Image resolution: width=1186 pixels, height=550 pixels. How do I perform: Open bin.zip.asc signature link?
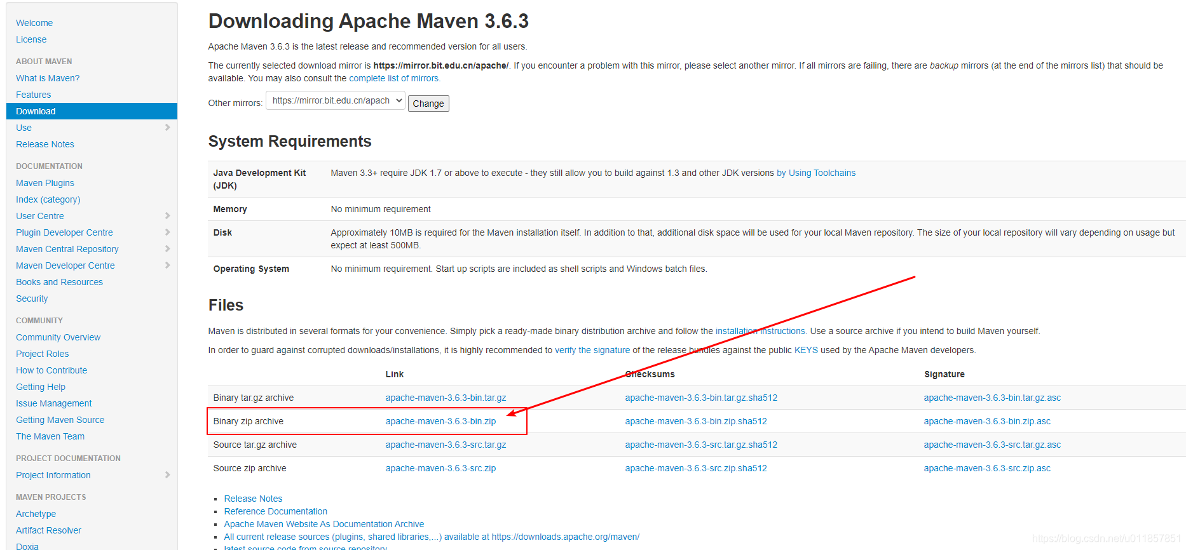coord(987,421)
